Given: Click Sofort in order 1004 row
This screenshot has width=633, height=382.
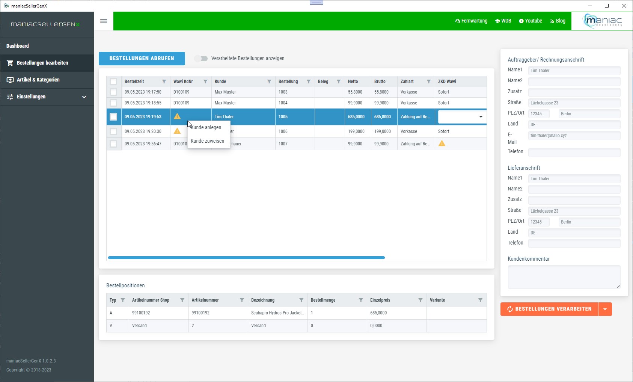Looking at the screenshot, I should coord(444,103).
